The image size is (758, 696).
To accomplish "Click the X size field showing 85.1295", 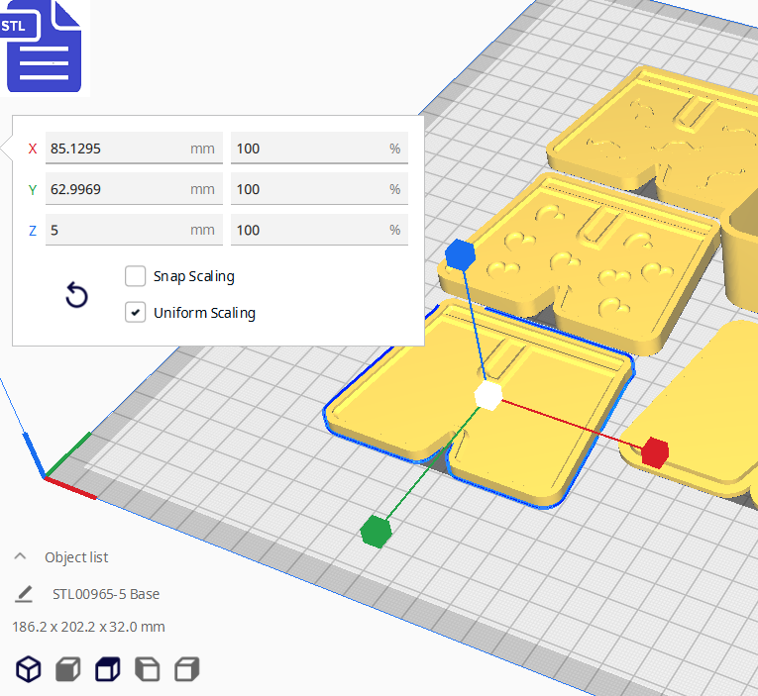I will [117, 149].
